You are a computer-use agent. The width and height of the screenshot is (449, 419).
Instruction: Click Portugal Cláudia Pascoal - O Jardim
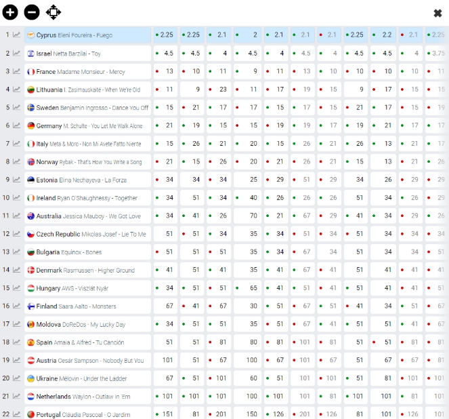[87, 414]
